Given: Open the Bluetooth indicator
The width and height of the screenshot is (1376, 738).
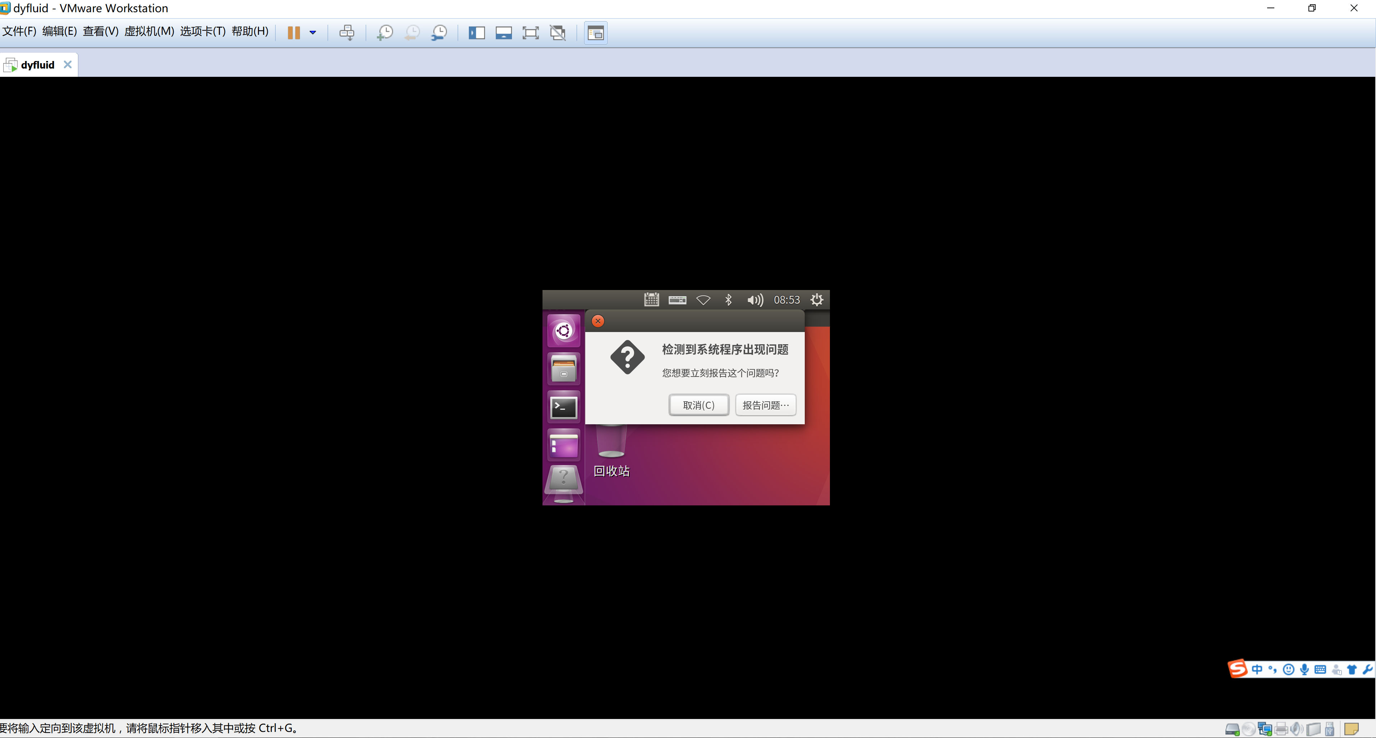Looking at the screenshot, I should [728, 299].
